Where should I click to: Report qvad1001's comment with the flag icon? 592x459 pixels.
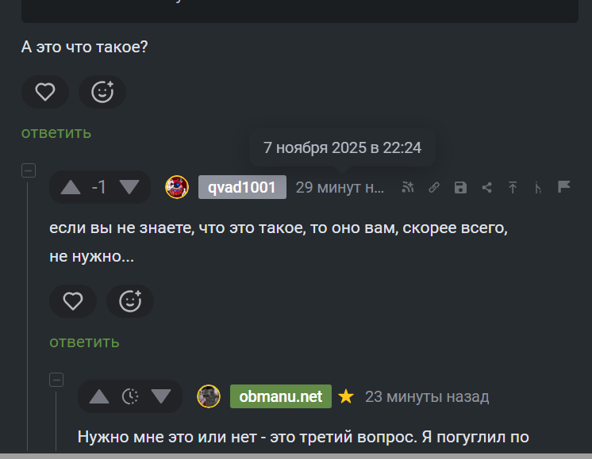click(564, 187)
